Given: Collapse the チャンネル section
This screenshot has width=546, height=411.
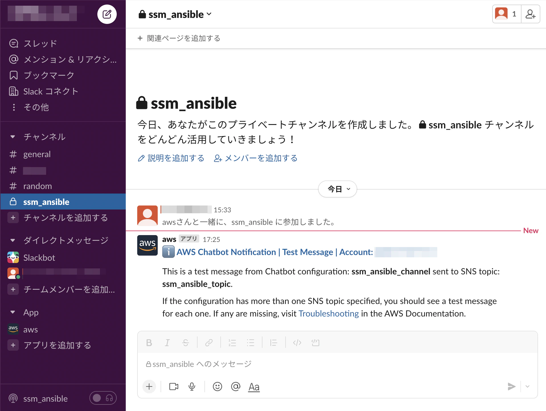Looking at the screenshot, I should (13, 137).
